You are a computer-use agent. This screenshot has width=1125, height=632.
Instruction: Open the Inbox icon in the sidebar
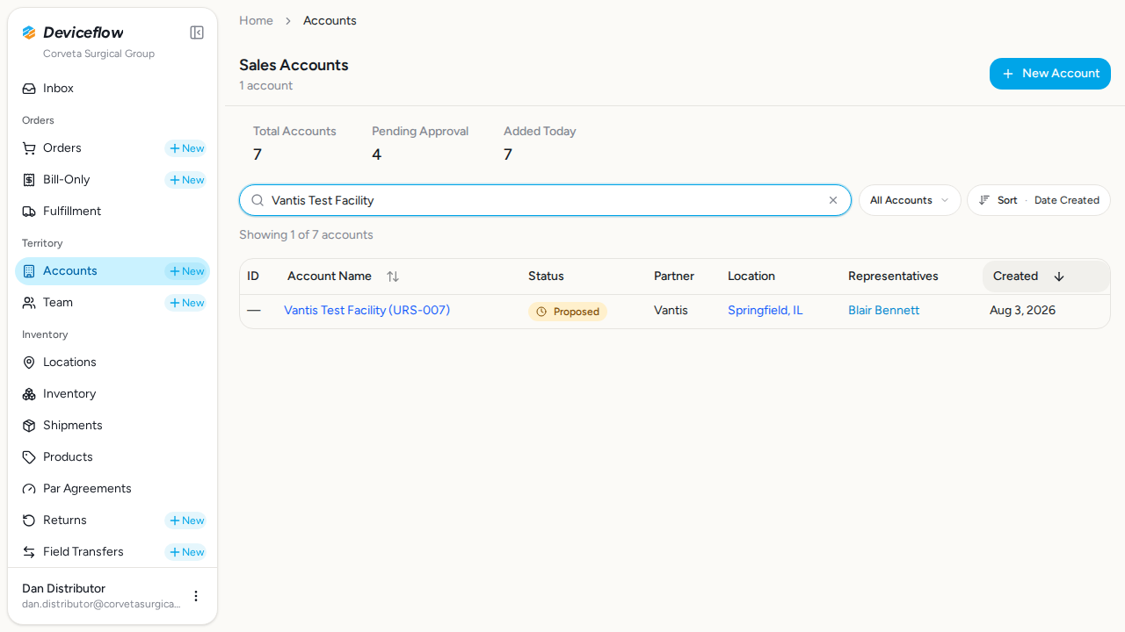point(29,89)
